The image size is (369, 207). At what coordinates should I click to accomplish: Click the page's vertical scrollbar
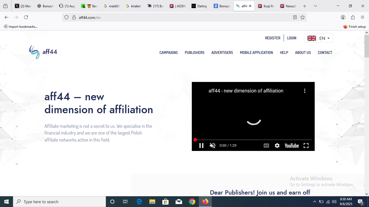pyautogui.click(x=367, y=46)
